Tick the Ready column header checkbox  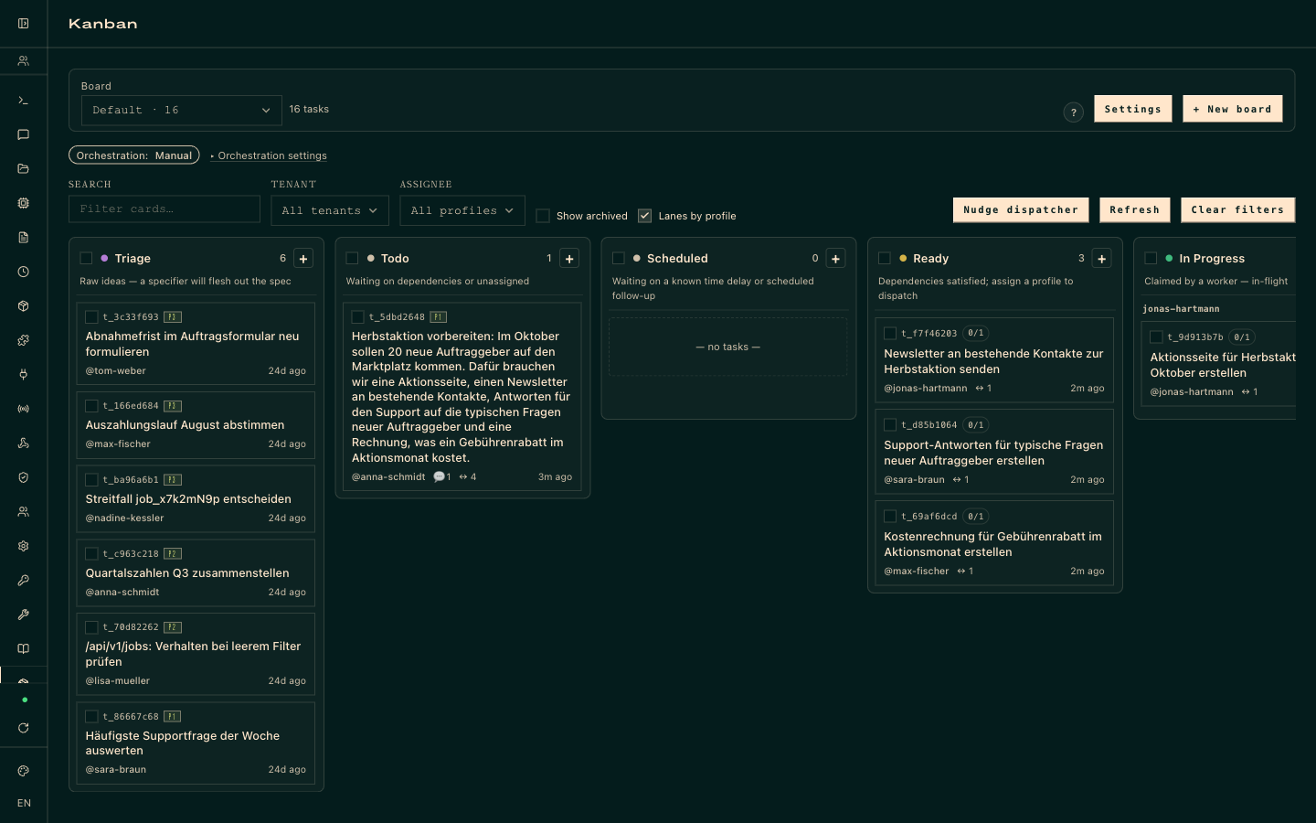point(885,259)
